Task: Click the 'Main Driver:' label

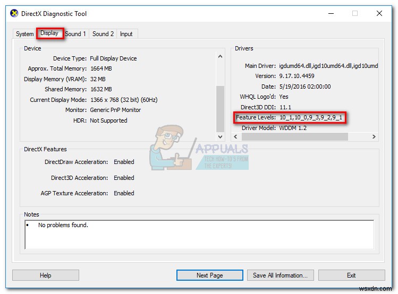Action: pyautogui.click(x=260, y=66)
